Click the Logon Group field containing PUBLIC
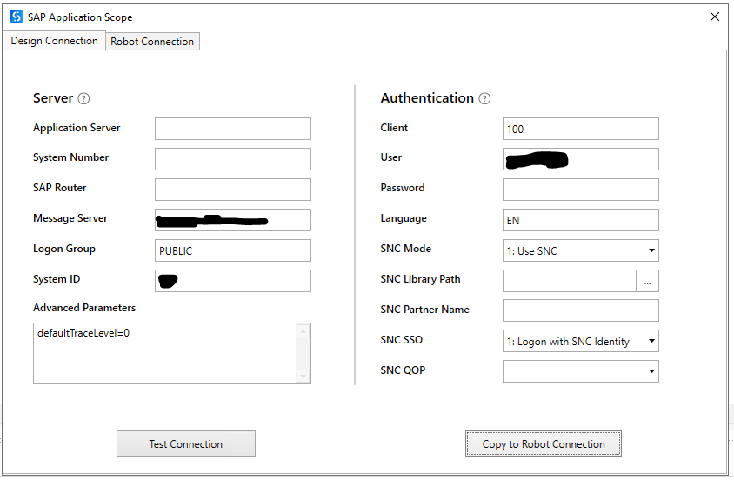 click(232, 250)
